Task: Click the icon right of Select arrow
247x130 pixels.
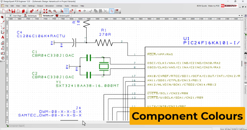Action: pos(116,11)
